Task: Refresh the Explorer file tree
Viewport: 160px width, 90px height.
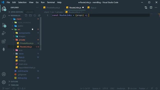Action: pyautogui.click(x=35, y=15)
